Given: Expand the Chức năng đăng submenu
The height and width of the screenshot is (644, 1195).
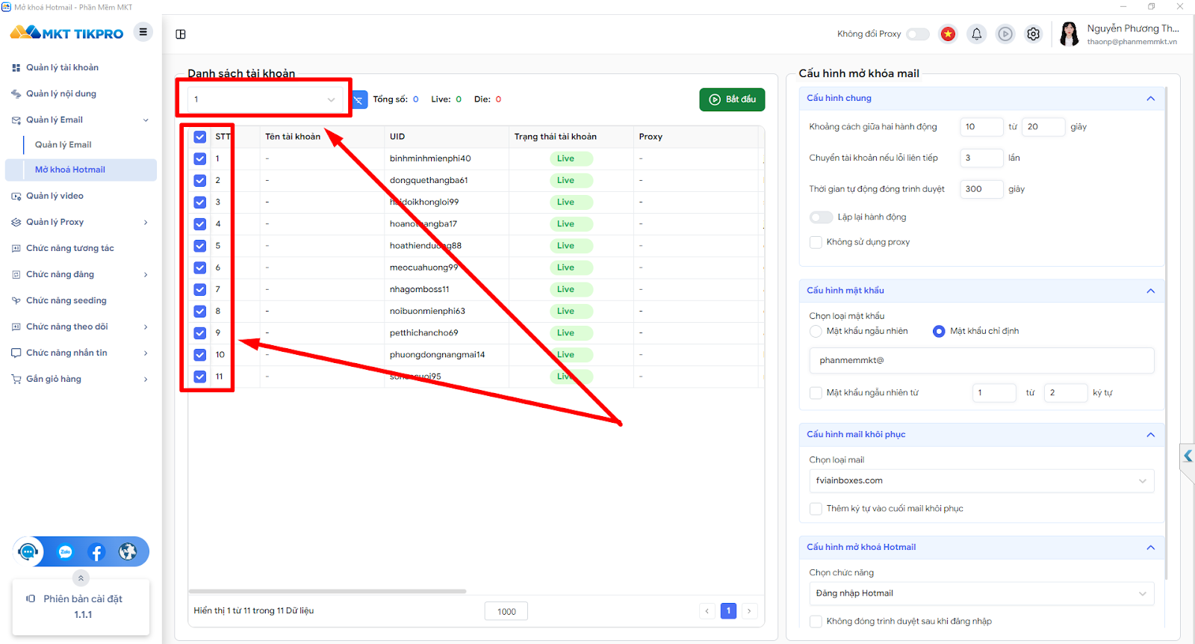Looking at the screenshot, I should click(x=146, y=275).
